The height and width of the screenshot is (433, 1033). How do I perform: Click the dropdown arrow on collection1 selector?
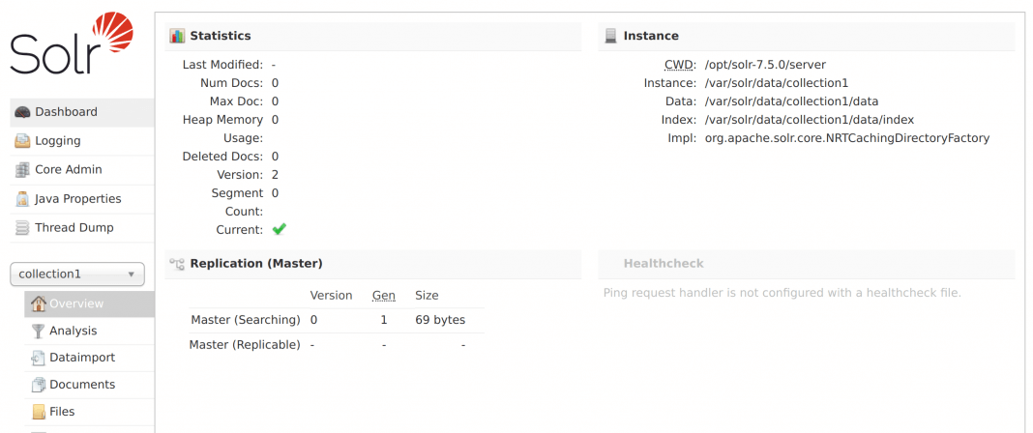coord(132,274)
